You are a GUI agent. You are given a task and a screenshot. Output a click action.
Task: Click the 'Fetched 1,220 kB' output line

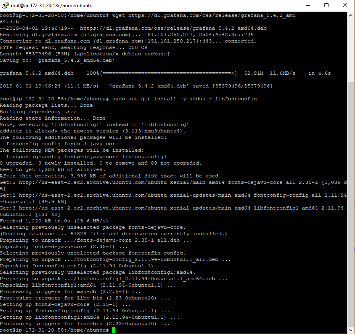(x=54, y=221)
